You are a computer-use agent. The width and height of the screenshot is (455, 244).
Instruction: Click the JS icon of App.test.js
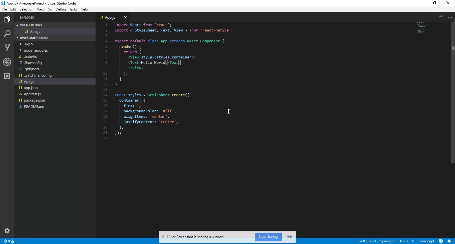click(x=20, y=94)
